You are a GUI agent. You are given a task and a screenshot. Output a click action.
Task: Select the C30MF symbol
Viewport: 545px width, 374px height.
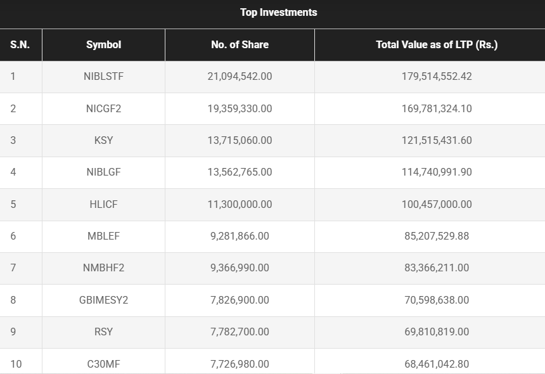[x=103, y=364]
